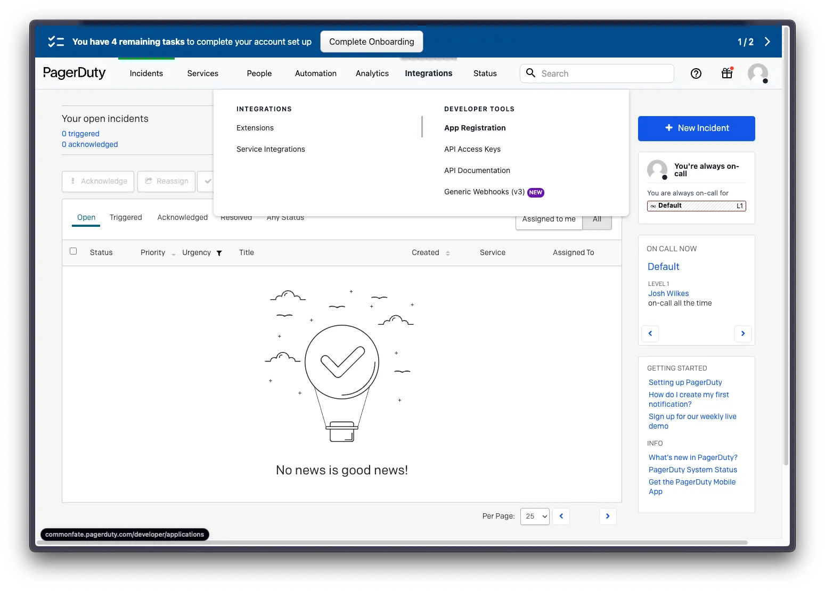Viewport: 825px width, 591px height.
Task: Open the gift box what's new icon
Action: click(x=727, y=73)
